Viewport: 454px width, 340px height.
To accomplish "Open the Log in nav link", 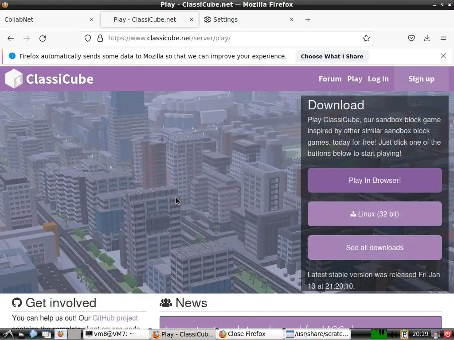I will 378,79.
